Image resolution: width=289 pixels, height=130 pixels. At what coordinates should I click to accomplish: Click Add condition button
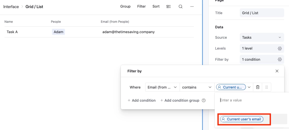[x=142, y=100]
